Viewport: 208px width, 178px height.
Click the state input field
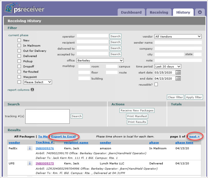[x=198, y=54]
